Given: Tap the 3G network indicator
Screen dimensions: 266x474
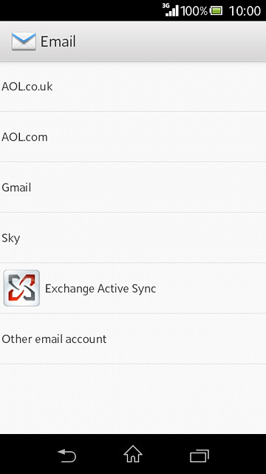Looking at the screenshot, I should 166,5.
